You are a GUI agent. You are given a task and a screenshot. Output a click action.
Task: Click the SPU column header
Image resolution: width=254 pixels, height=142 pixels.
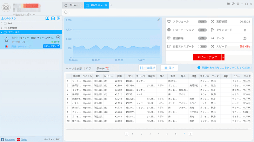(130, 76)
